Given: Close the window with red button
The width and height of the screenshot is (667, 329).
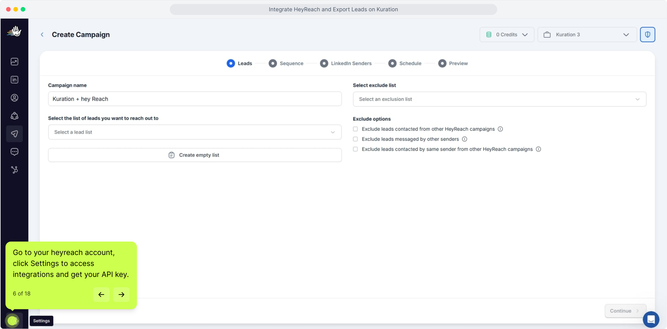Looking at the screenshot, I should tap(8, 9).
